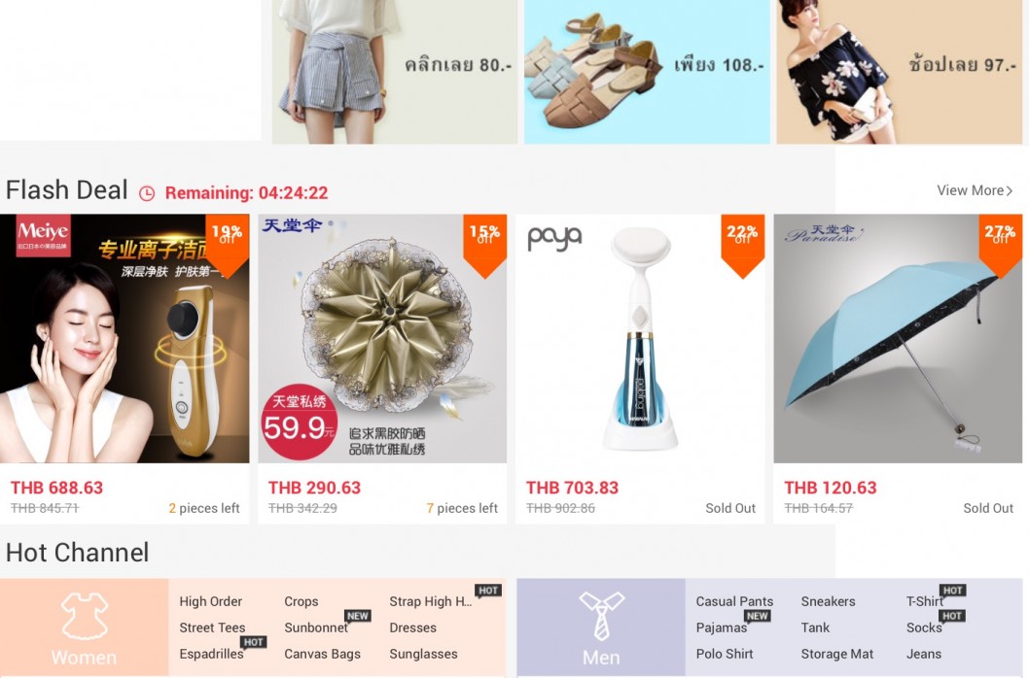Image resolution: width=1029 pixels, height=678 pixels.
Task: Open the Storage Mat link
Action: [x=836, y=654]
